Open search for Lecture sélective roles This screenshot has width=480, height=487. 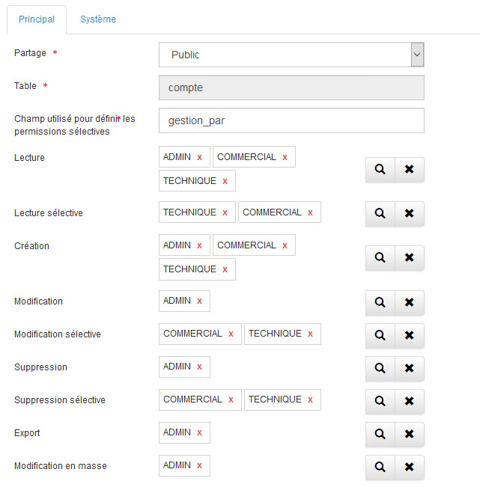point(380,214)
